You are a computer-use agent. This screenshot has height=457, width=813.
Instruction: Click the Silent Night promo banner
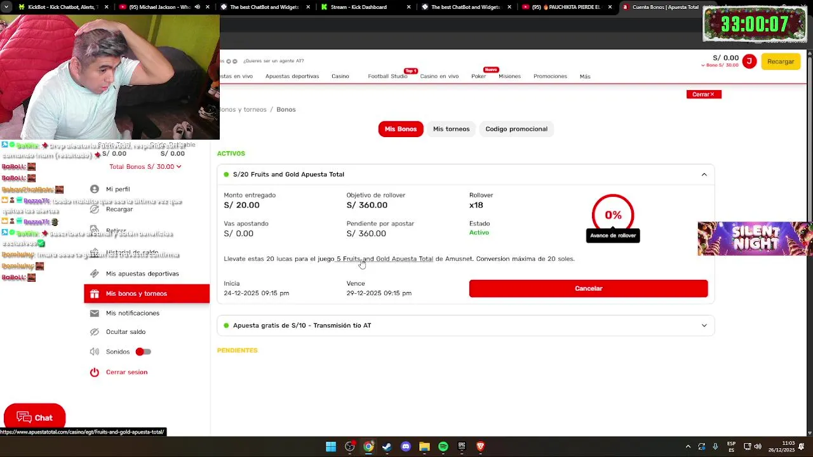pyautogui.click(x=755, y=239)
